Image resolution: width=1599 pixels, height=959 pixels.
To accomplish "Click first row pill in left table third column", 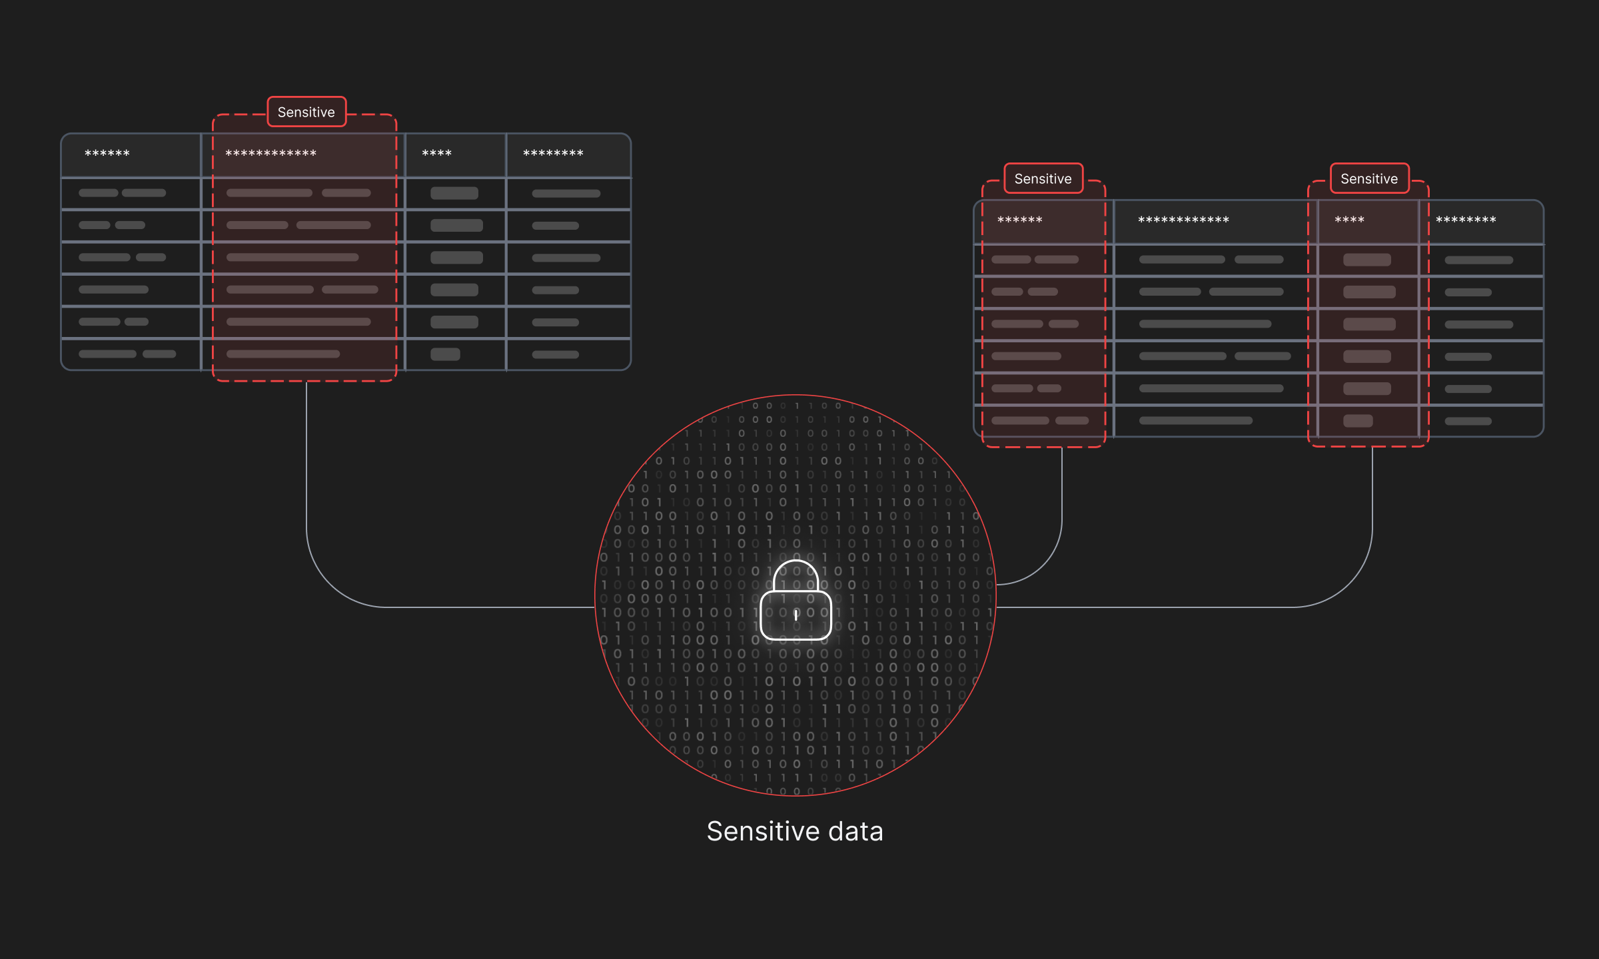I will coord(454,193).
